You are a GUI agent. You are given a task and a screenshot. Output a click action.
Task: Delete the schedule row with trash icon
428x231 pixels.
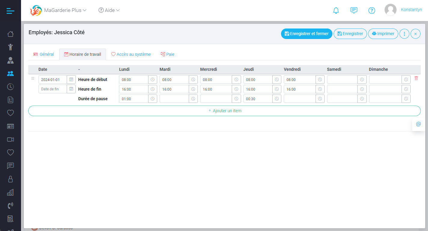(x=416, y=78)
